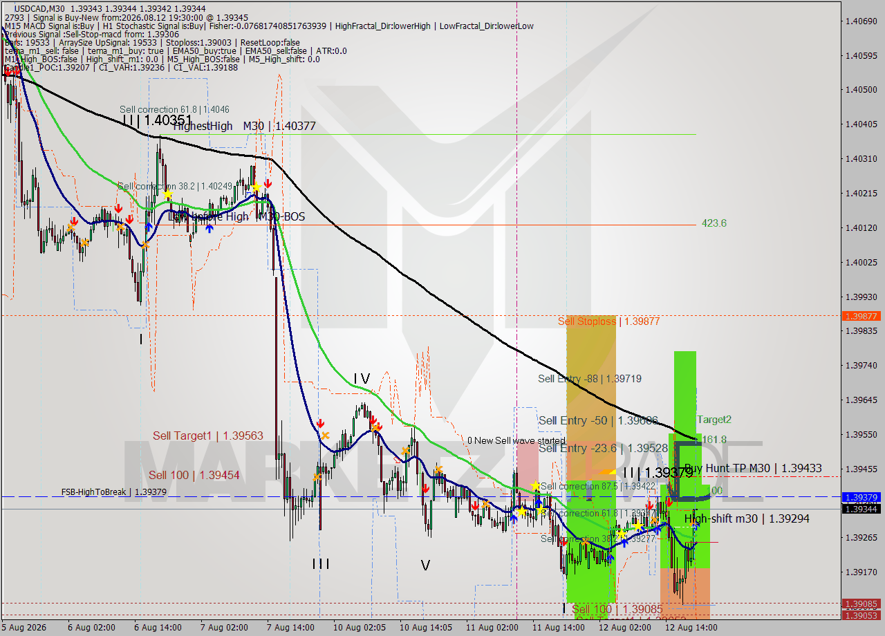Click the '423.6' Fibonacci level label
The width and height of the screenshot is (885, 636).
(714, 223)
